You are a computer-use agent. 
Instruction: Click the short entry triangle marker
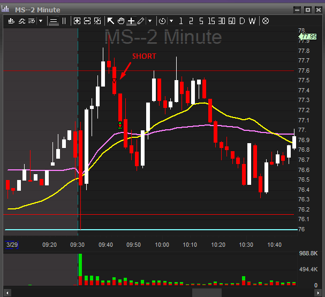(114, 81)
